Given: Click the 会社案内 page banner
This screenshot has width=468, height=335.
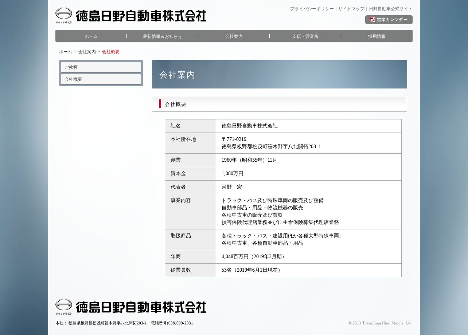Looking at the screenshot, I should click(x=280, y=74).
